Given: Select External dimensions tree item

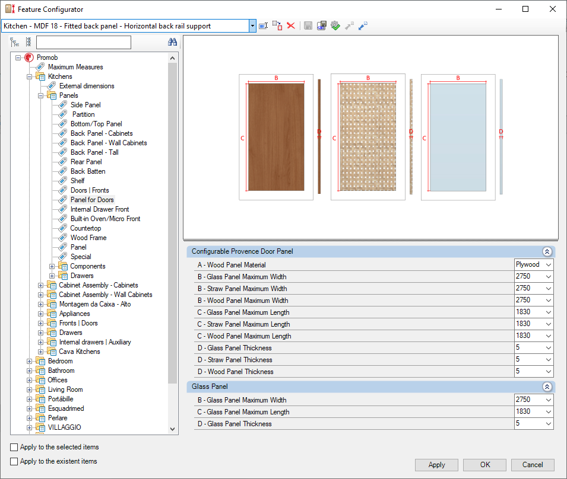Looking at the screenshot, I should (x=87, y=86).
